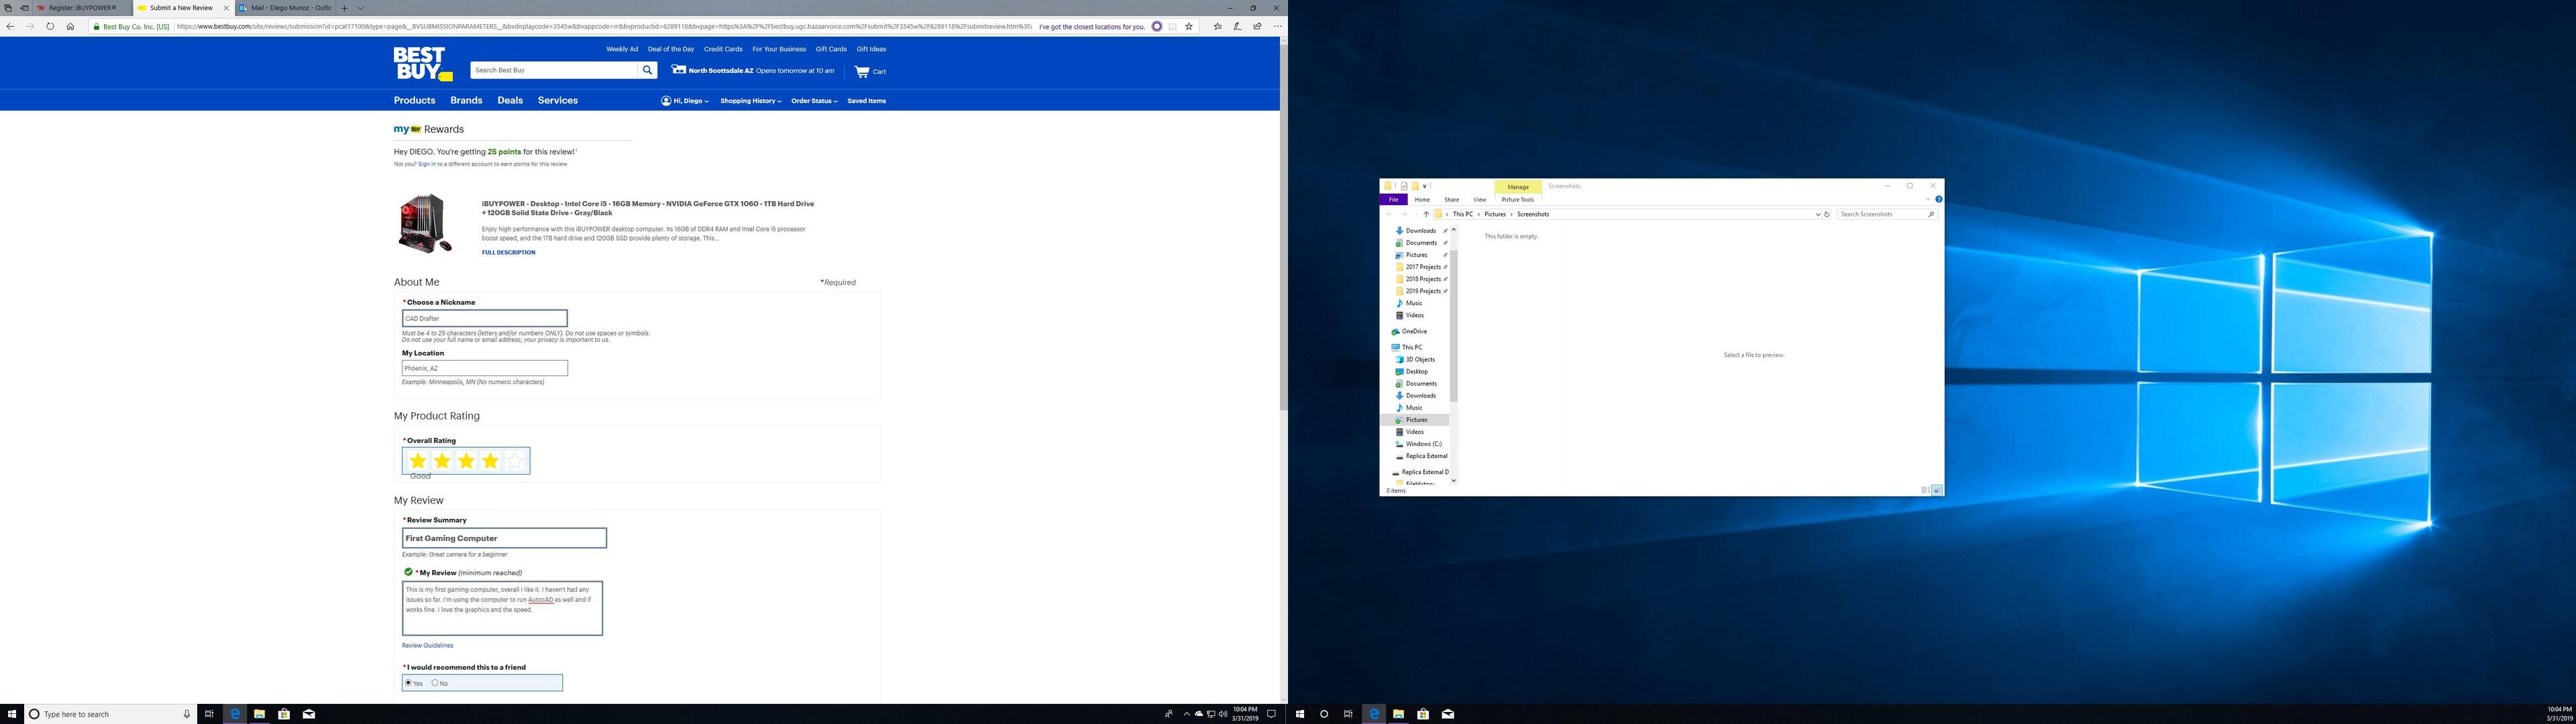Click the Best Buy search magnifier icon
2576x724 pixels.
(x=647, y=70)
